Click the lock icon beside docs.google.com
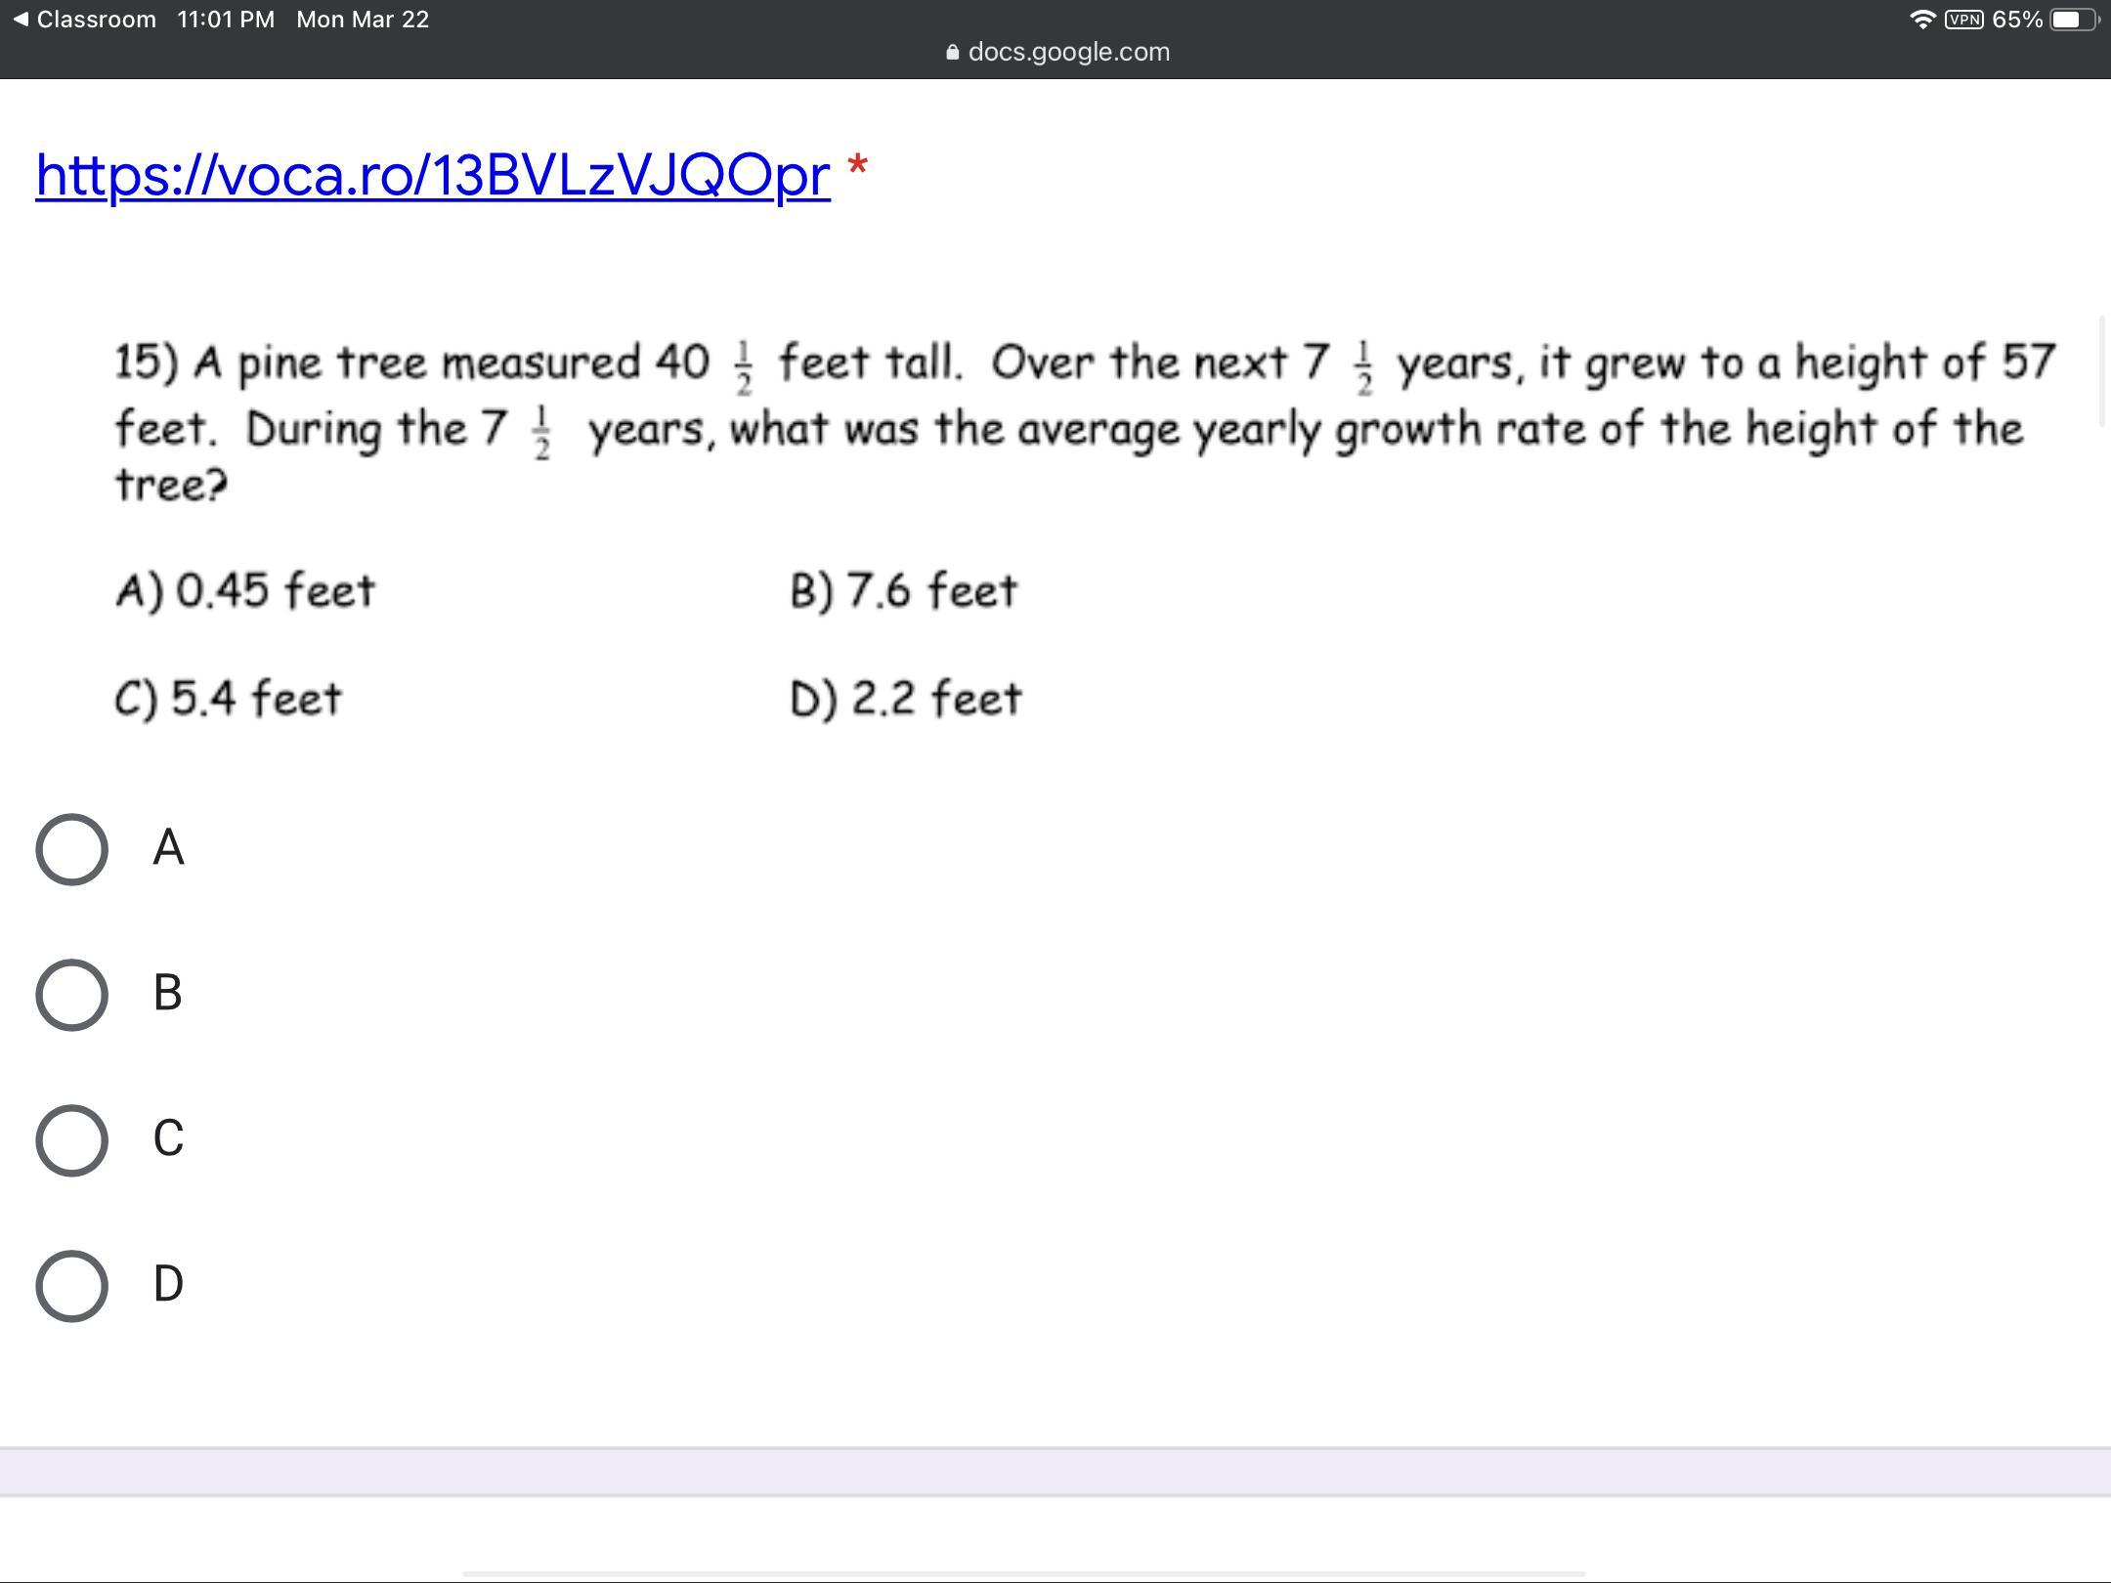Image resolution: width=2111 pixels, height=1583 pixels. [953, 53]
